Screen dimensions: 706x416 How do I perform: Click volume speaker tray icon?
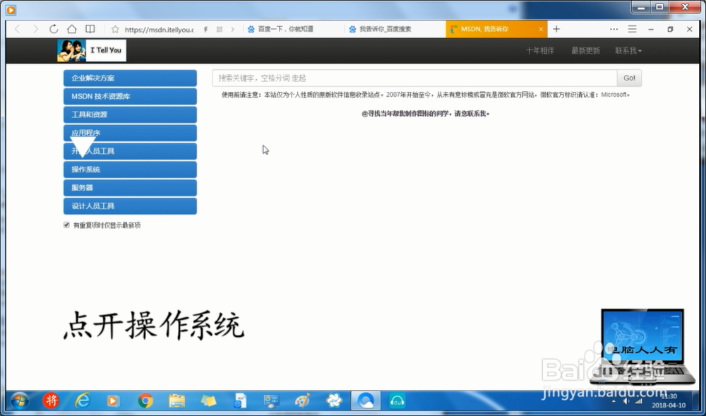point(626,400)
